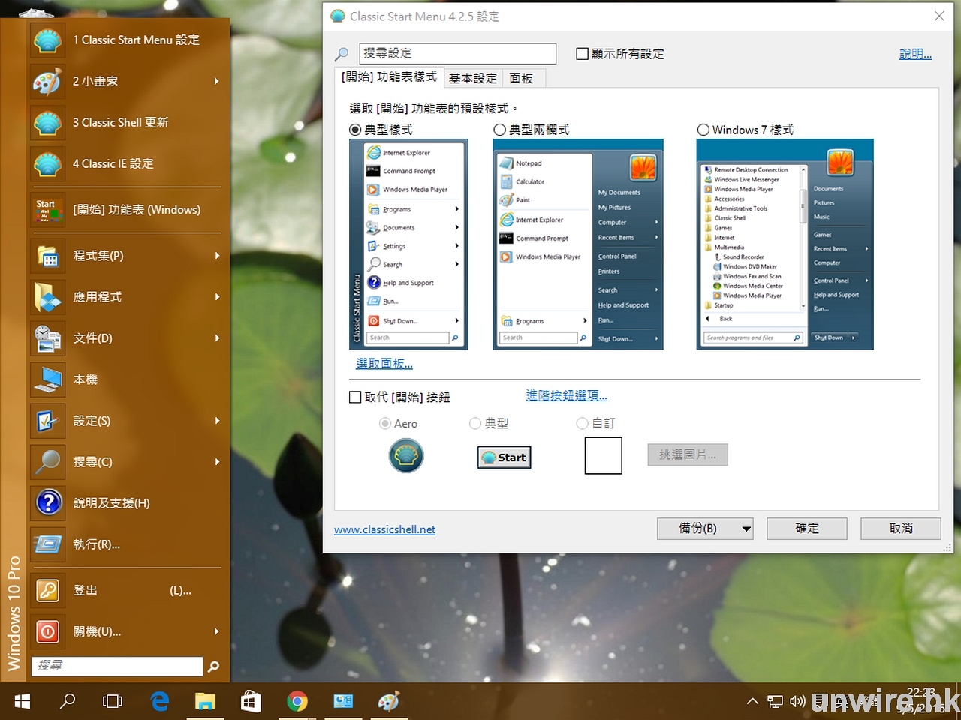Expand the 程式集(P) submenu arrow
Image resolution: width=961 pixels, height=720 pixels.
217,256
